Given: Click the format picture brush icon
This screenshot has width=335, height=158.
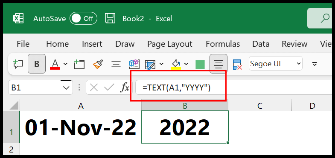Looking at the screenshot, I should [150, 64].
